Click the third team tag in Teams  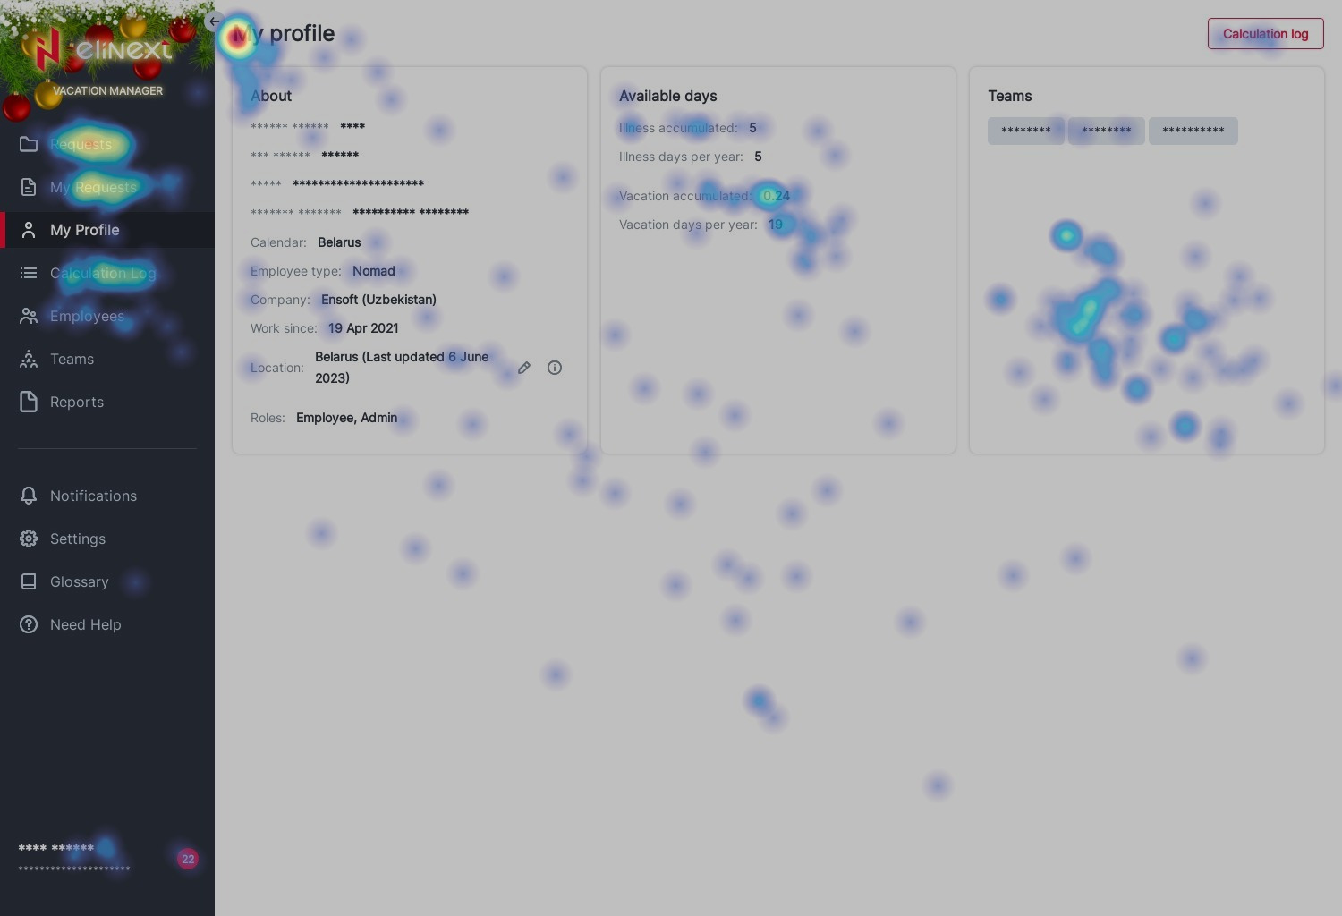[1193, 131]
